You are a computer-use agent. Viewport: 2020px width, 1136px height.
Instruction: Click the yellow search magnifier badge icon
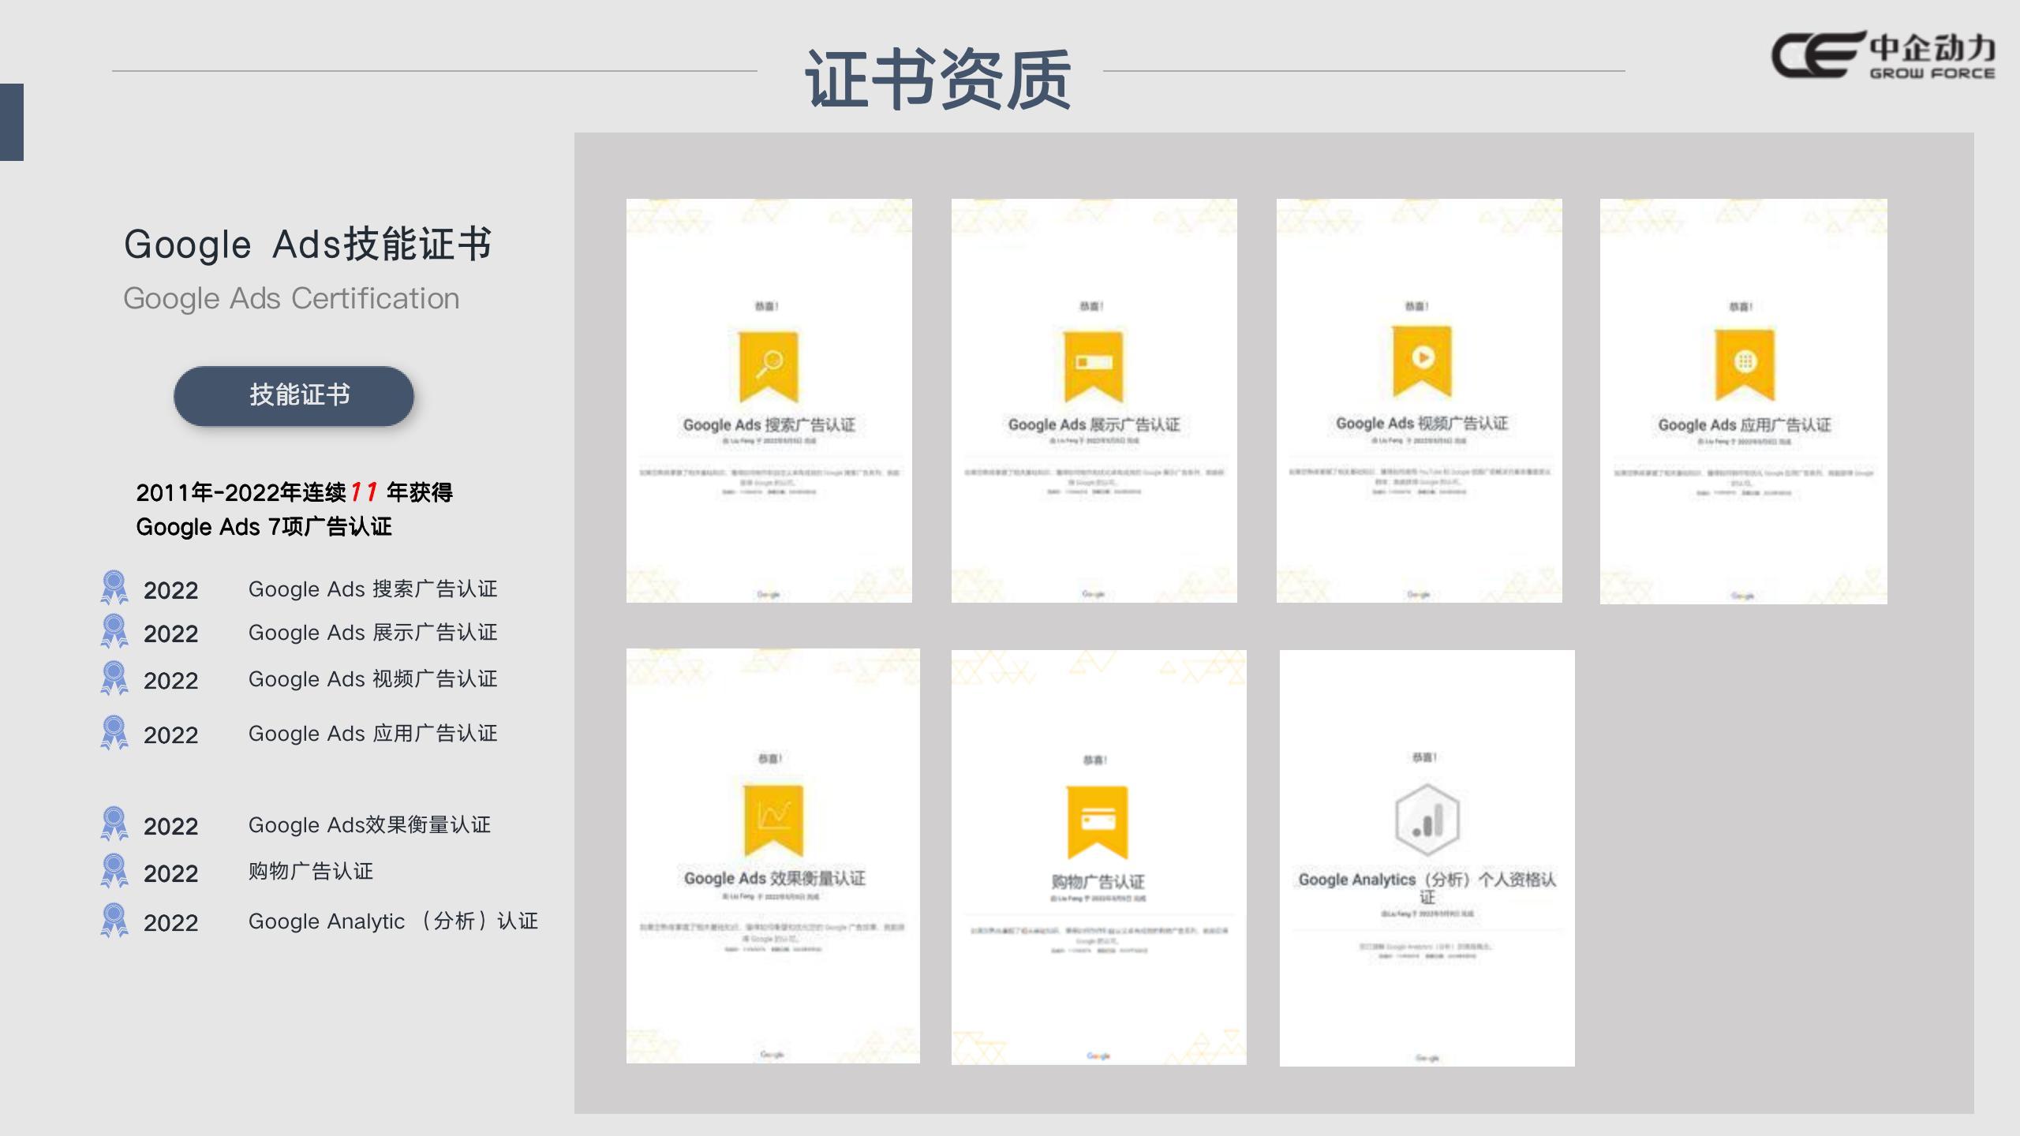[769, 367]
